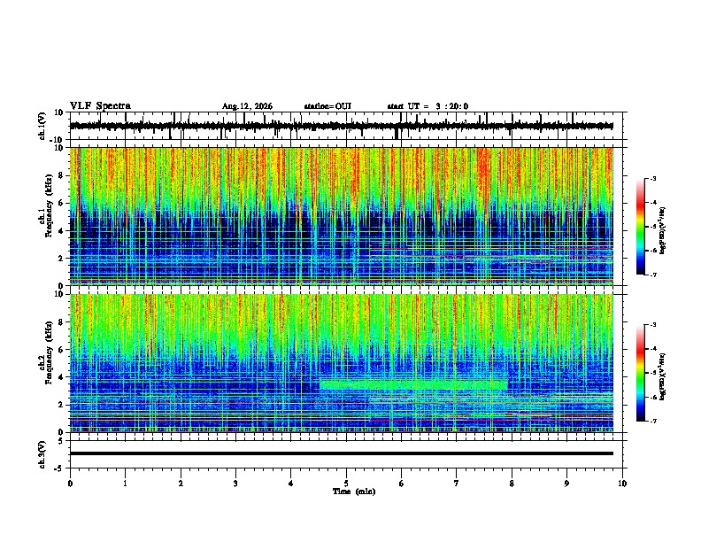Click time axis tick label "5"
The image size is (701, 542).
[346, 484]
